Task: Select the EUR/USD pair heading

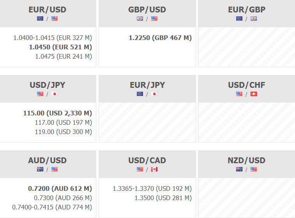Action: [x=48, y=9]
